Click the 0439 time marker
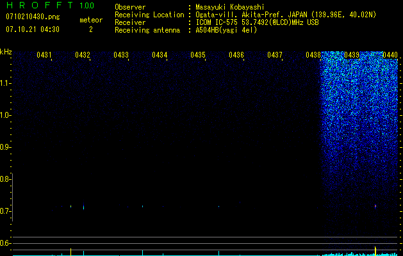This screenshot has height=256, width=403. click(x=352, y=54)
